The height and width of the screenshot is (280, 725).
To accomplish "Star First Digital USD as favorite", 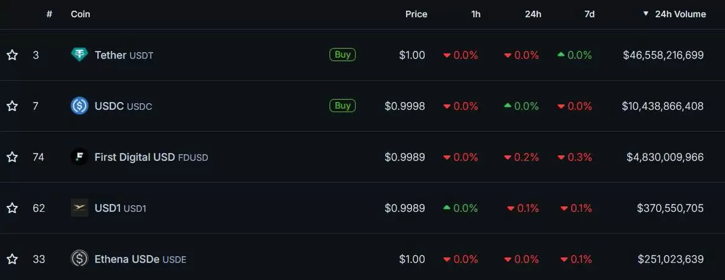I will [12, 157].
